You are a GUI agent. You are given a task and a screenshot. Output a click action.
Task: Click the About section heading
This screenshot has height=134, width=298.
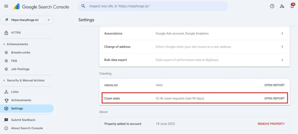(103, 112)
